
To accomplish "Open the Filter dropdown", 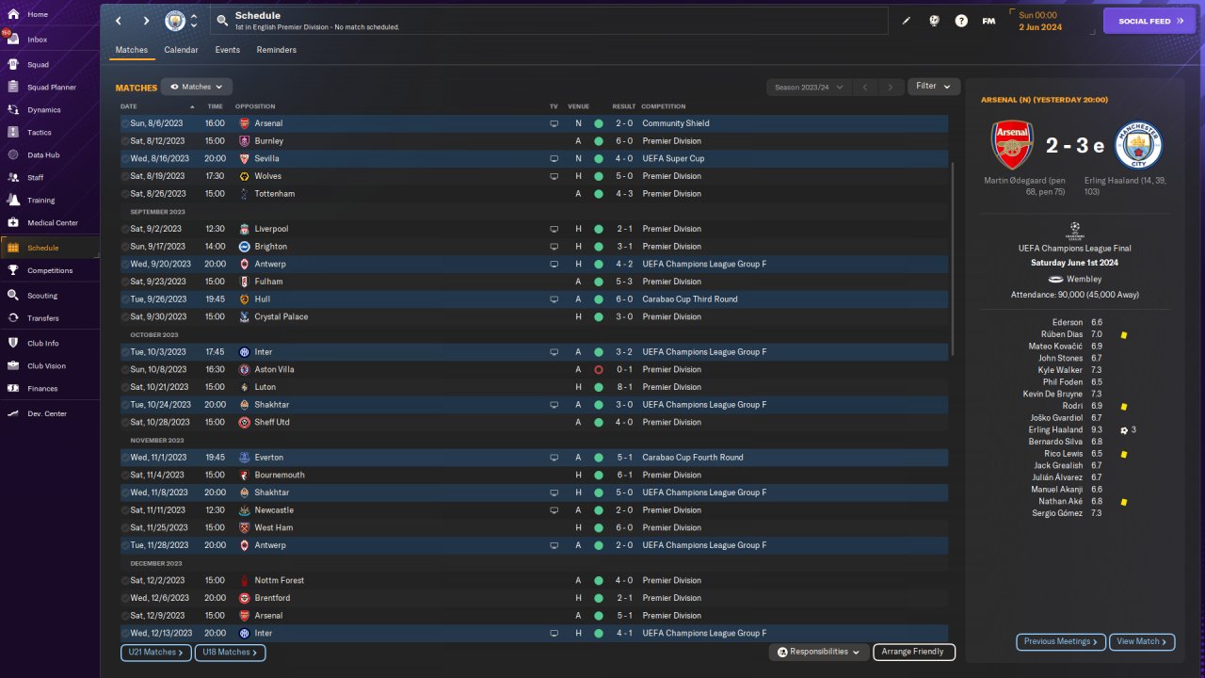I will click(934, 86).
